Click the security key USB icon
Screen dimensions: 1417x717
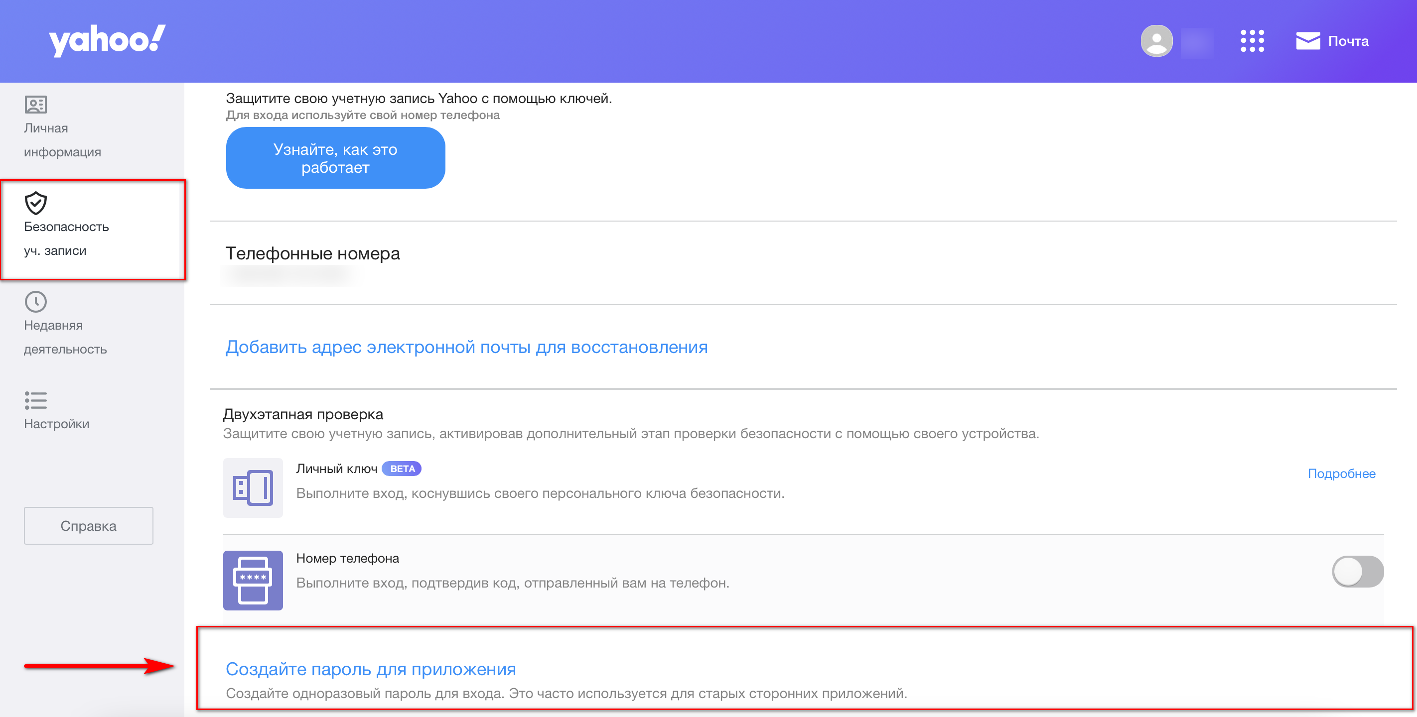(253, 488)
